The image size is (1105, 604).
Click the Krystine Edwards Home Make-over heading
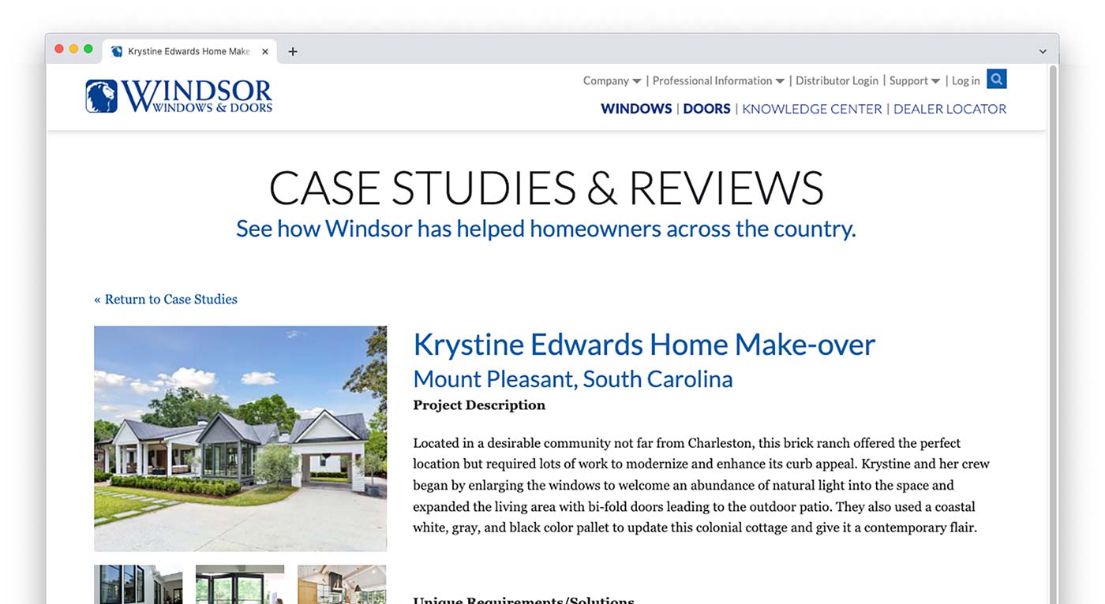(x=644, y=345)
